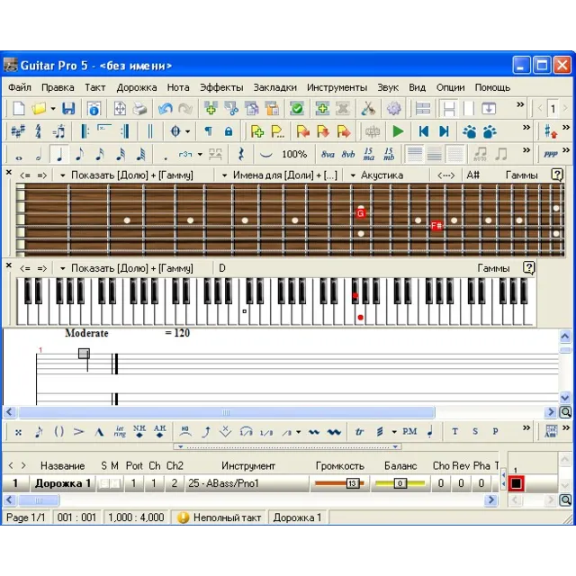Click the Undo arrow icon
Screen dimensions: 576x576
coord(166,109)
